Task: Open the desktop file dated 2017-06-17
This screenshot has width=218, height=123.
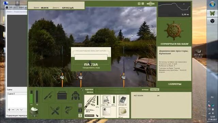Action: click(198, 54)
